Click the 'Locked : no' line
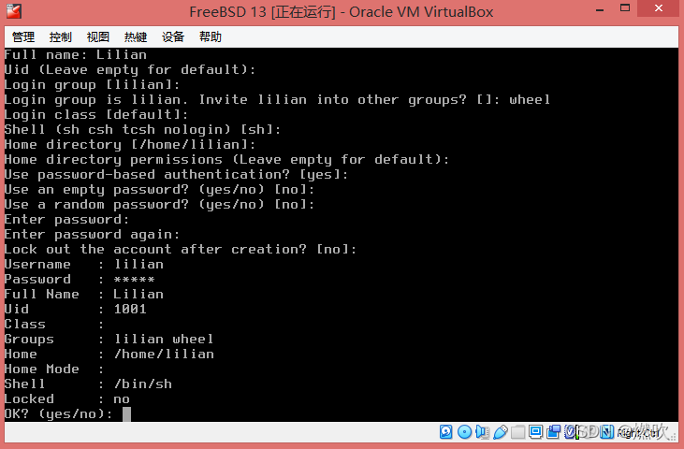684x449 pixels. tap(67, 398)
